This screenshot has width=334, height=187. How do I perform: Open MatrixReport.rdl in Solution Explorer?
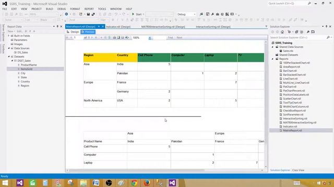click(x=292, y=130)
